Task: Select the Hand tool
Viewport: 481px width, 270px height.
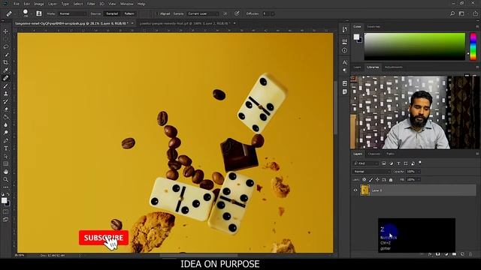Action: 5,172
